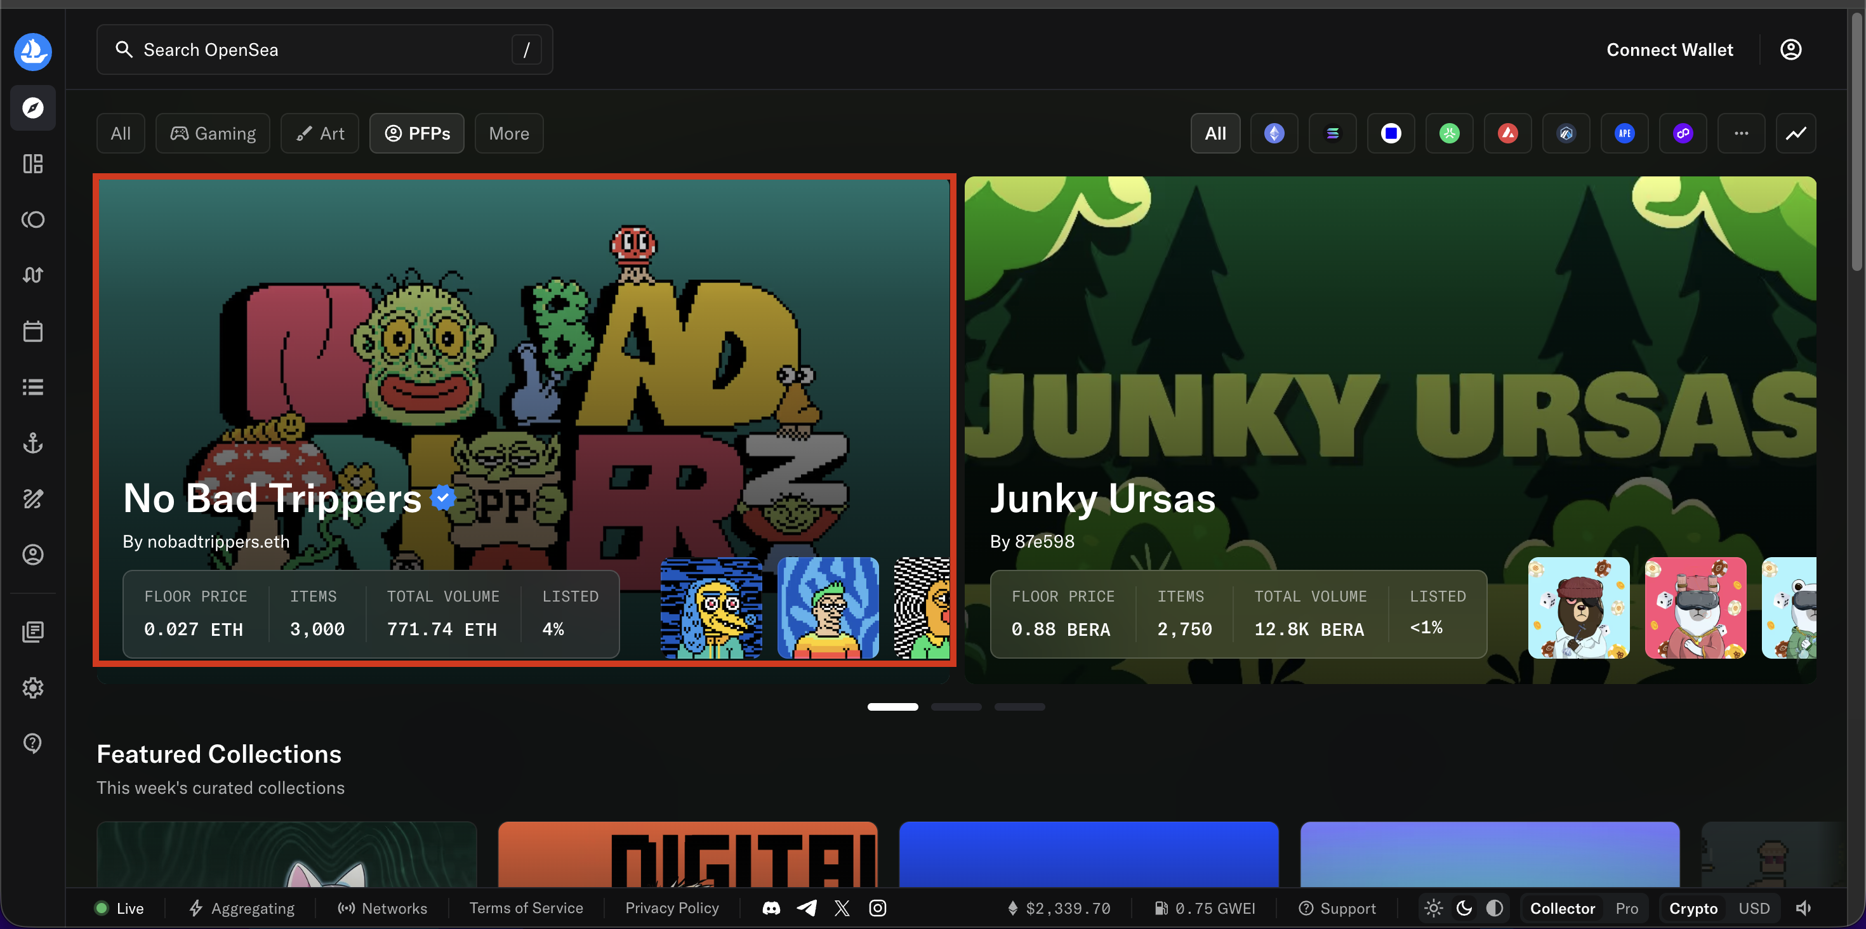Filter by the green Berachain chain icon
The width and height of the screenshot is (1866, 929).
pos(1450,133)
